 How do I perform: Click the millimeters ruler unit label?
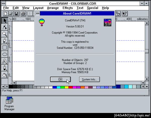tap(142, 19)
